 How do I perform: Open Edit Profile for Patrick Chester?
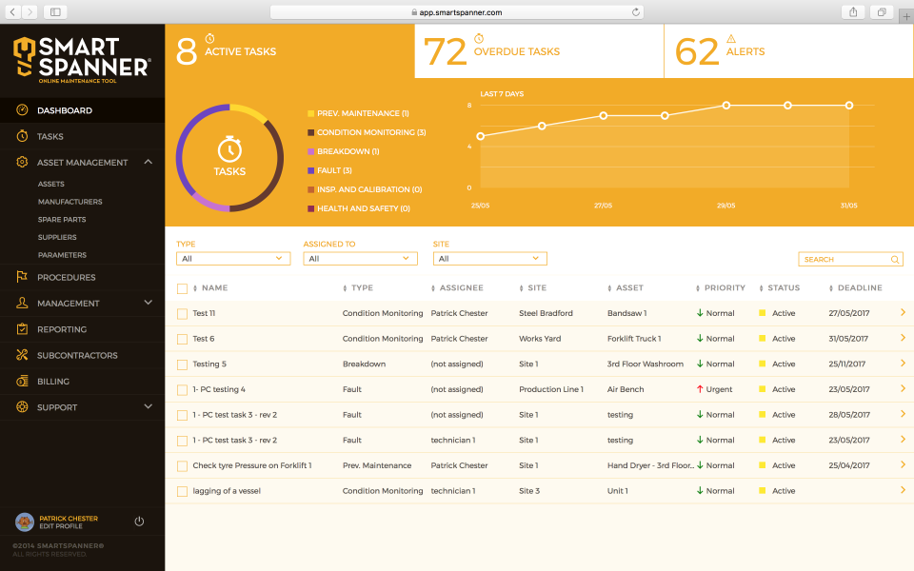pyautogui.click(x=59, y=525)
